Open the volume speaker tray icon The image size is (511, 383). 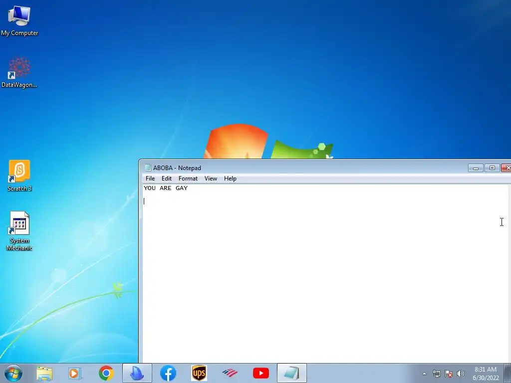click(461, 374)
